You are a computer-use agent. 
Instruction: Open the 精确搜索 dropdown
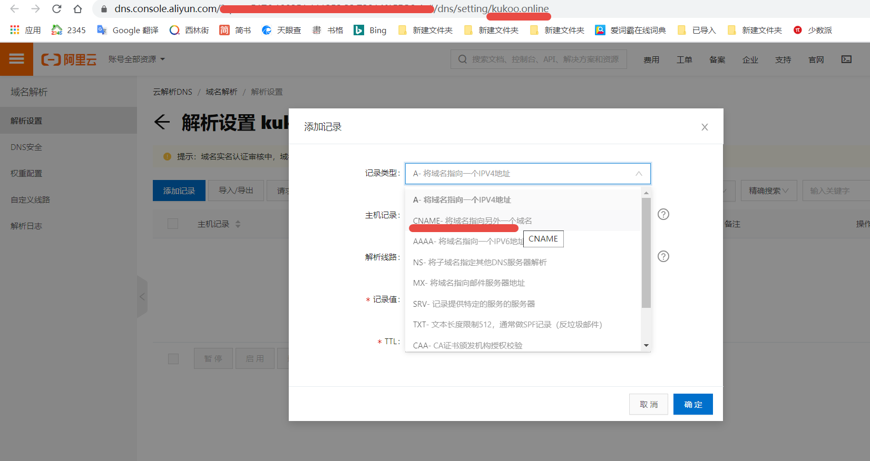click(x=768, y=191)
